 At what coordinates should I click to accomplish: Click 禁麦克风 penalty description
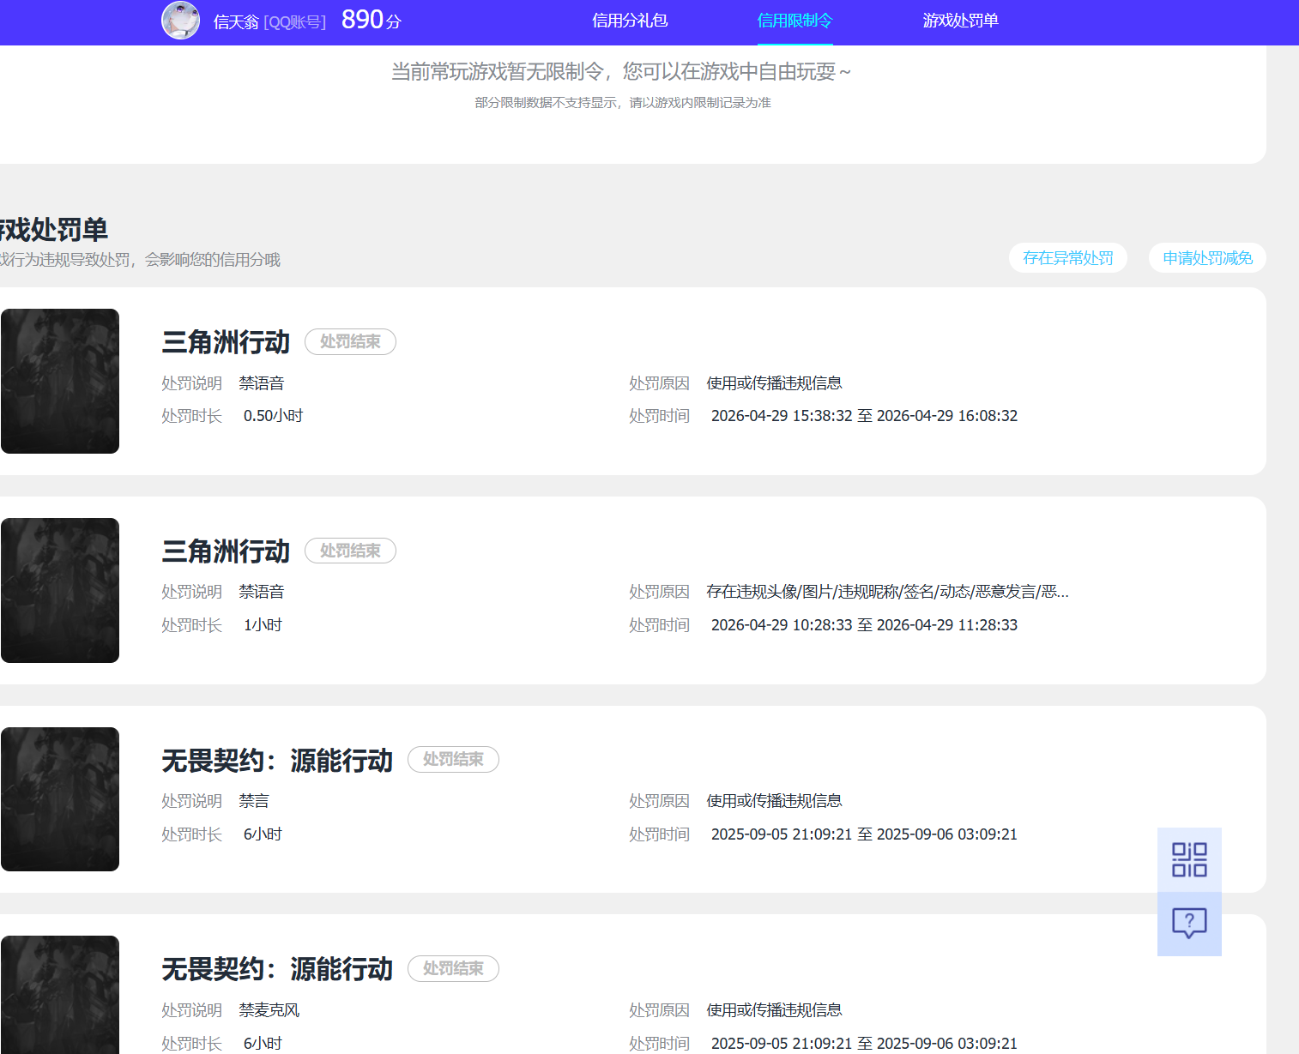coord(269,1010)
